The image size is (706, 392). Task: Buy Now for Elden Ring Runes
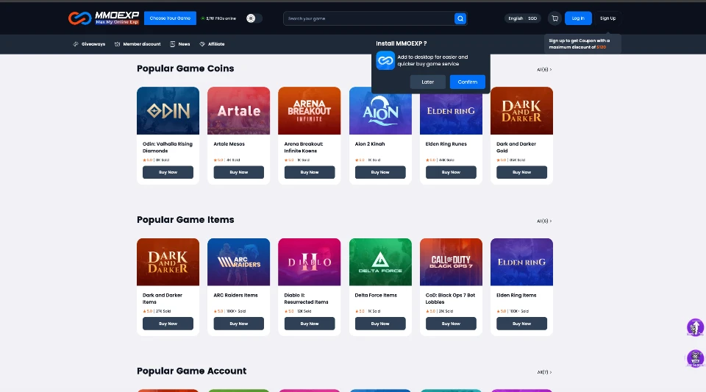(451, 172)
